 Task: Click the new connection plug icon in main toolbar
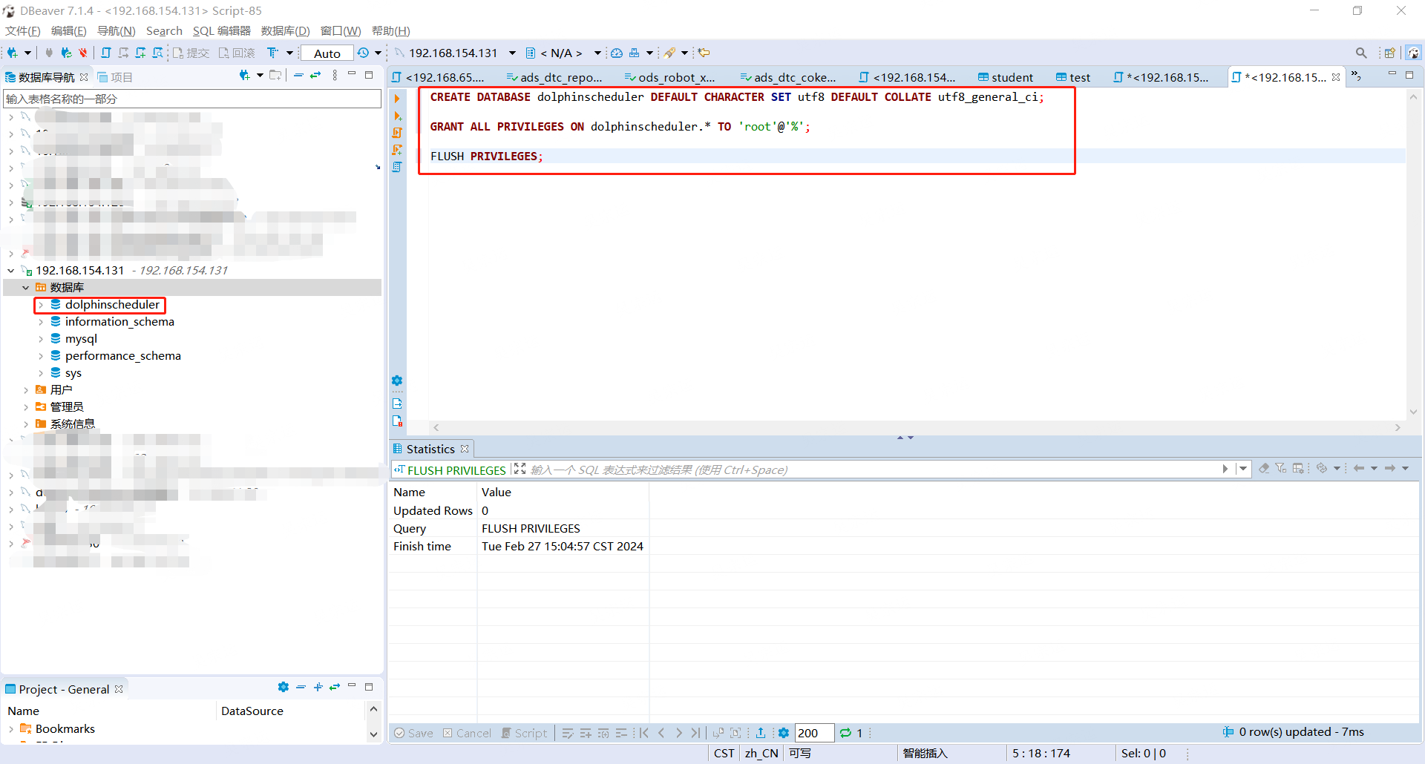coord(13,53)
